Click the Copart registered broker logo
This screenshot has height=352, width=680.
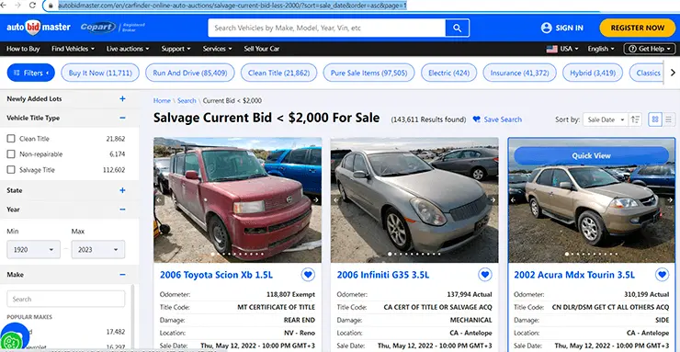[x=112, y=28]
